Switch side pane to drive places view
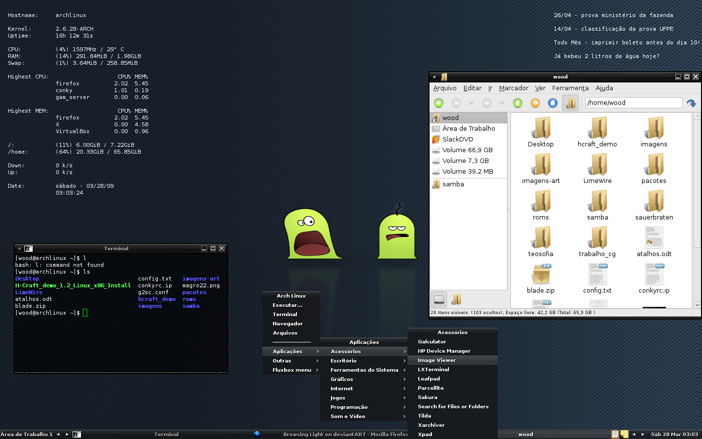This screenshot has width=702, height=439. coord(439,299)
